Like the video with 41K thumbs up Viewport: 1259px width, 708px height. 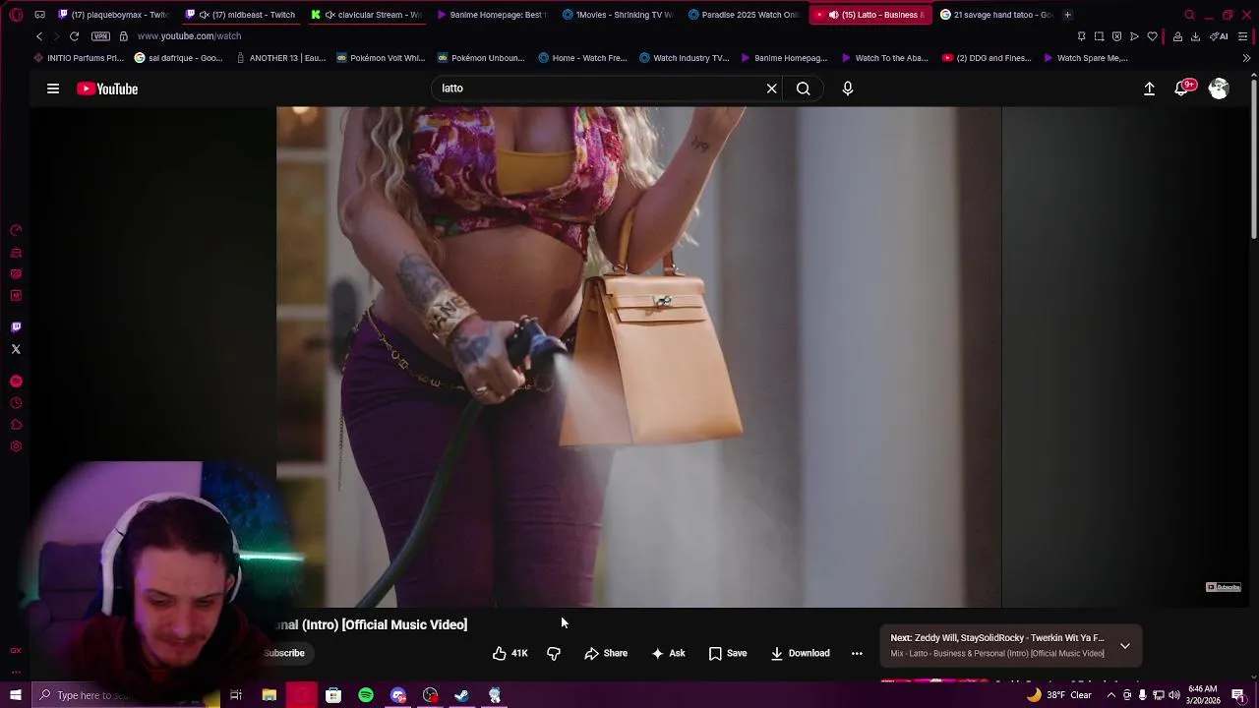pos(510,653)
